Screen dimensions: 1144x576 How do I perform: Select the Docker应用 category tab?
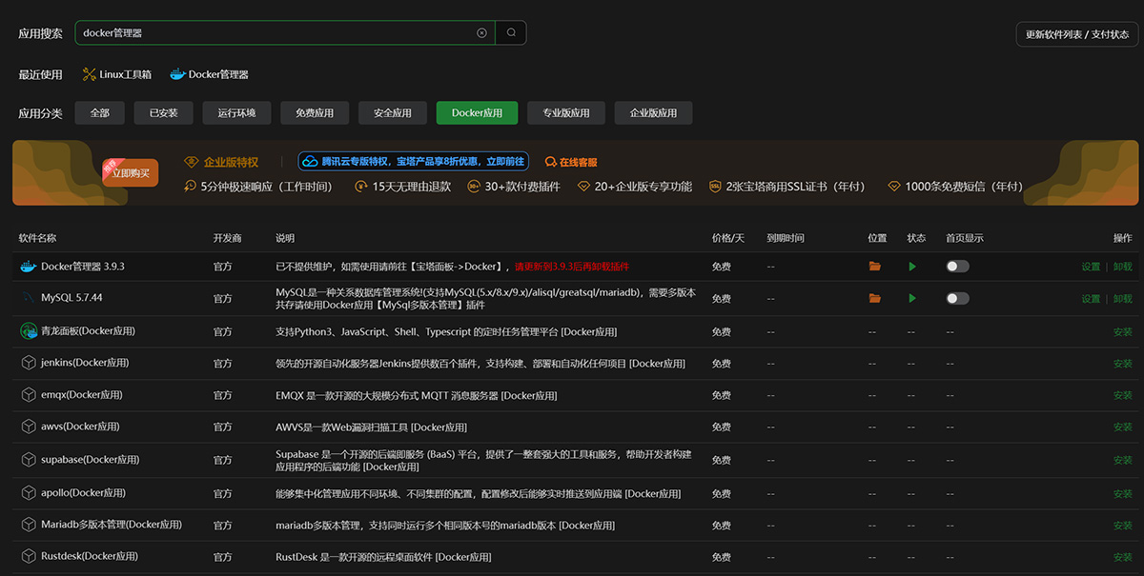tap(477, 112)
